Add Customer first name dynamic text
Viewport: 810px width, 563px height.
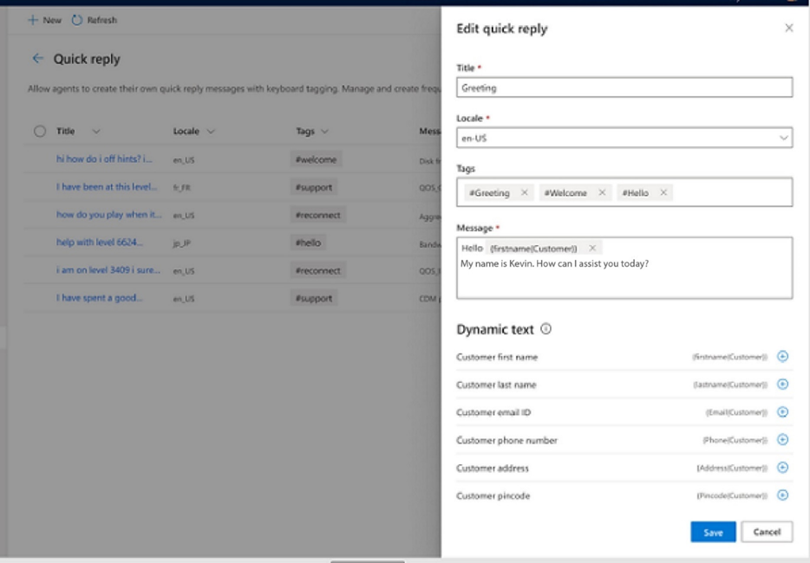click(782, 357)
